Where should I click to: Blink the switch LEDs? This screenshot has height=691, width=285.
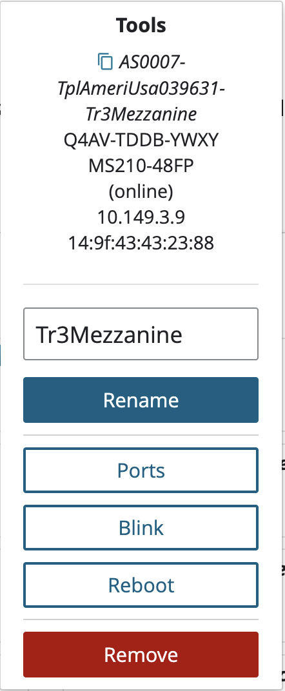coord(141,527)
